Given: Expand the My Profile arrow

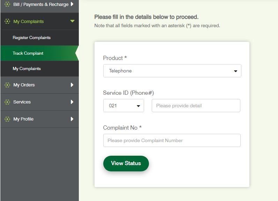Looking at the screenshot, I should coord(72,119).
